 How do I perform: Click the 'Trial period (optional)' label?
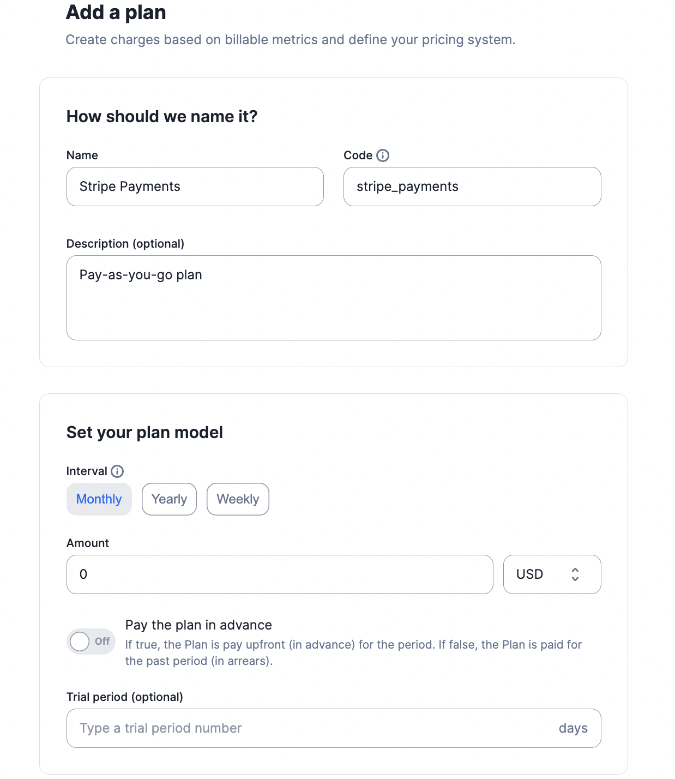[x=125, y=697]
